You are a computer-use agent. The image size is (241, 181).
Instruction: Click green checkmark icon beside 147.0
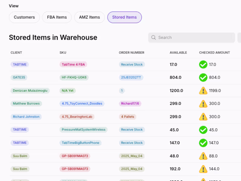coord(203,143)
